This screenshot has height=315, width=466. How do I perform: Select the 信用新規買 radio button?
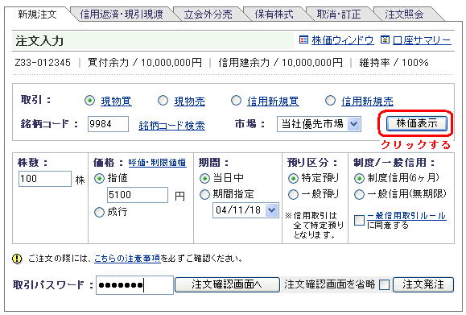236,101
